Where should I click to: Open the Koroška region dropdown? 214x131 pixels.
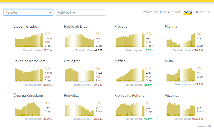tap(28, 12)
